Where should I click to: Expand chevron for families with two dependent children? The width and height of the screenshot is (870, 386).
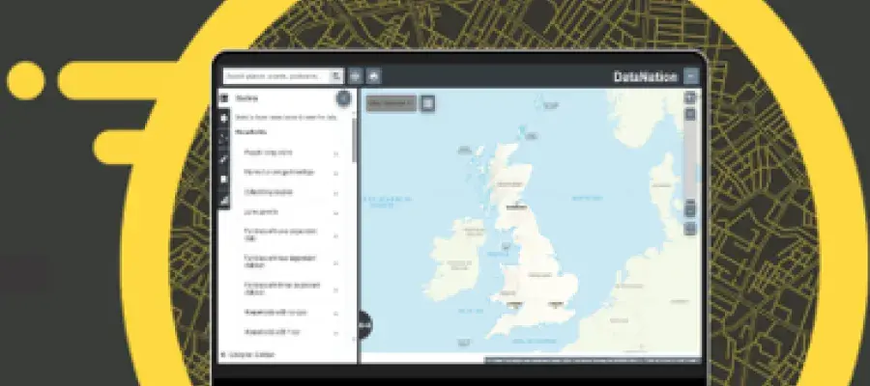click(x=335, y=263)
